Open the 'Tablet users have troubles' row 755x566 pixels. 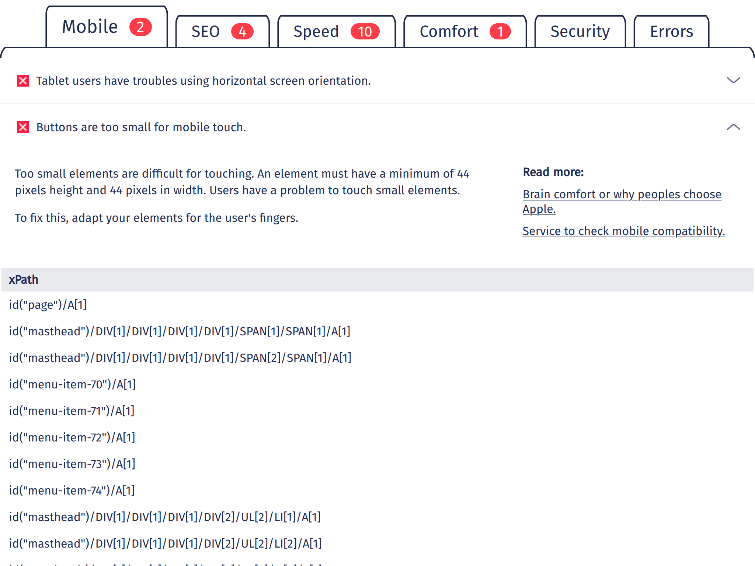point(203,81)
